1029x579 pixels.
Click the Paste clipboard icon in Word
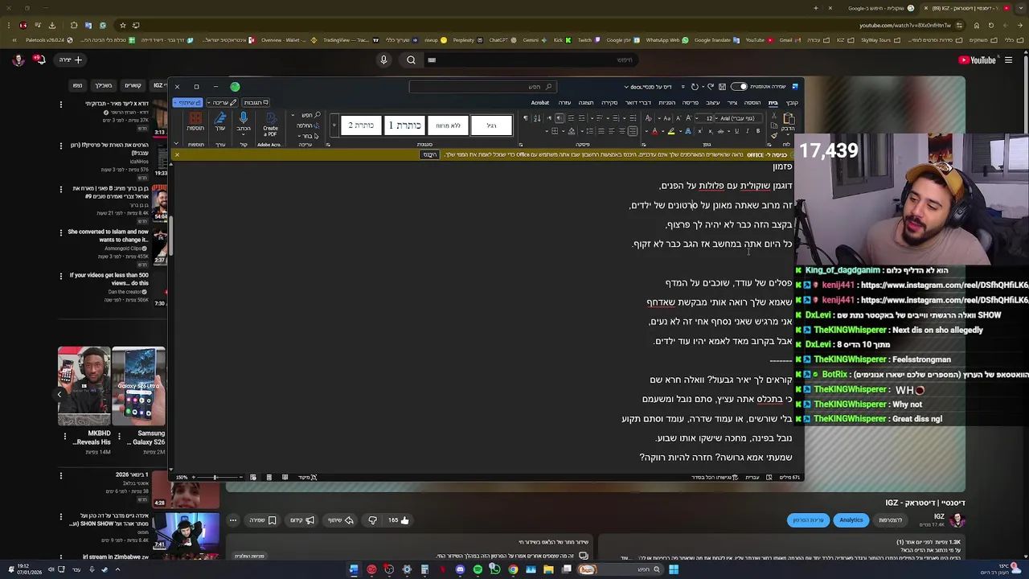[789, 120]
